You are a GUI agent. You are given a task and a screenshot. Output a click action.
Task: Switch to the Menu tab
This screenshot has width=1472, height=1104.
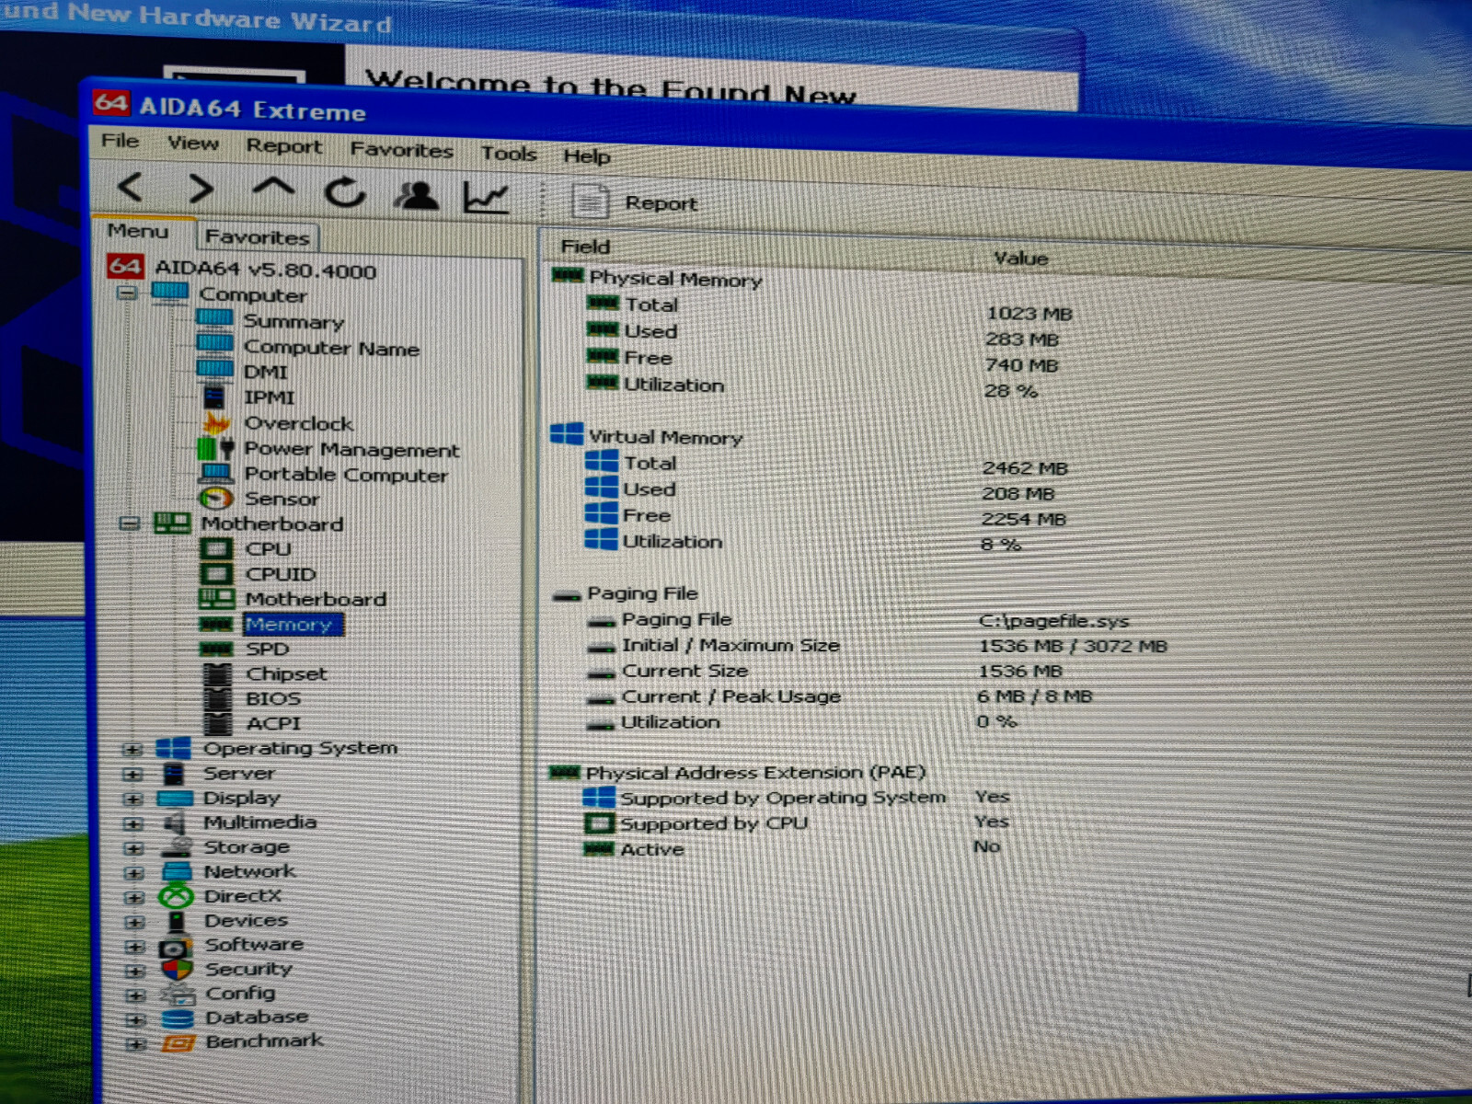tap(138, 231)
